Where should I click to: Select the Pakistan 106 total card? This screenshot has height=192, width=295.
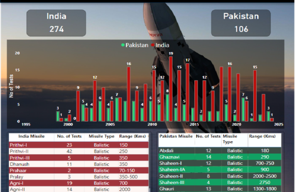click(241, 23)
